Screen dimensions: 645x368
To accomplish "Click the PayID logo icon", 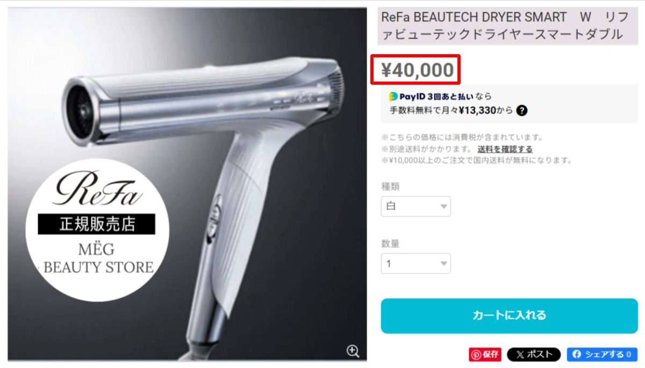I will [x=393, y=97].
